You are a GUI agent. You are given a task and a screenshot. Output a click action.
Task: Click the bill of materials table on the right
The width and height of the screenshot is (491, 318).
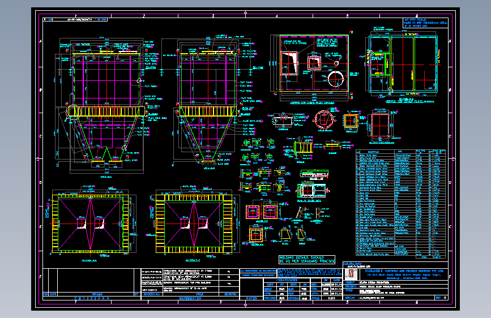click(401, 204)
